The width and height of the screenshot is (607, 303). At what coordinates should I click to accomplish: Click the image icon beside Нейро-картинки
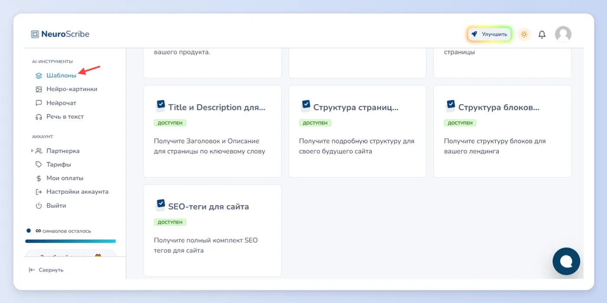tap(39, 89)
